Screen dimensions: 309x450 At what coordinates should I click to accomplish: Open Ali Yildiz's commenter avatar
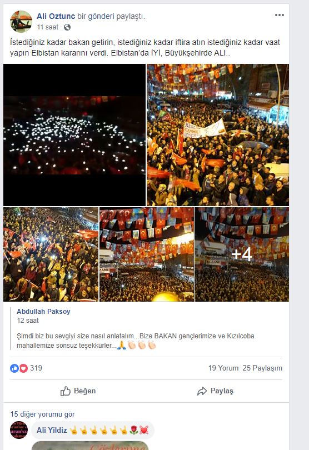(x=19, y=430)
